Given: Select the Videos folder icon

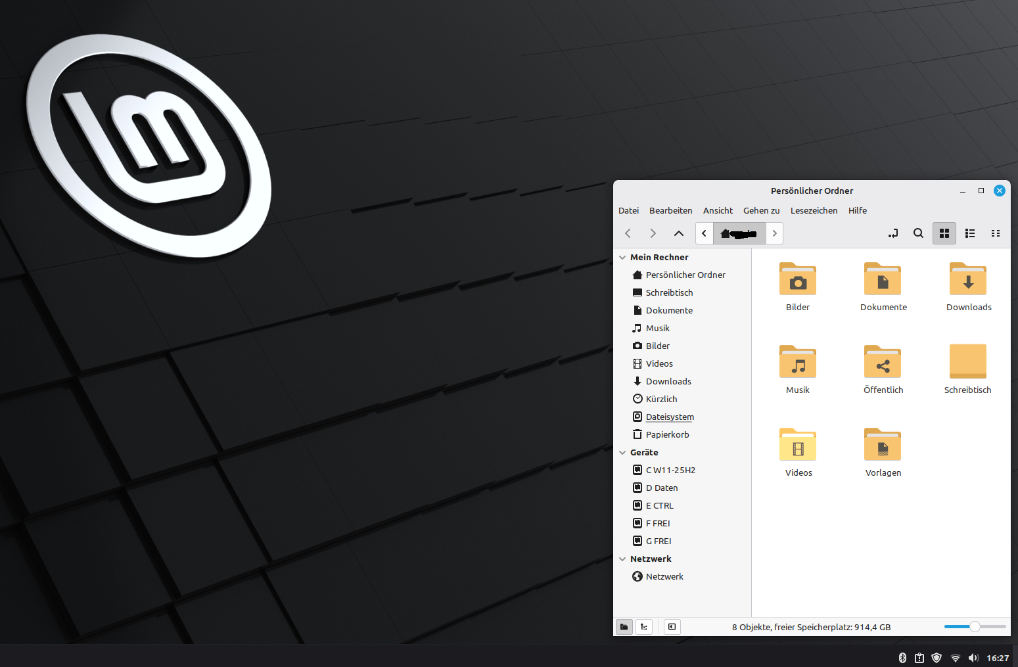Looking at the screenshot, I should point(798,445).
